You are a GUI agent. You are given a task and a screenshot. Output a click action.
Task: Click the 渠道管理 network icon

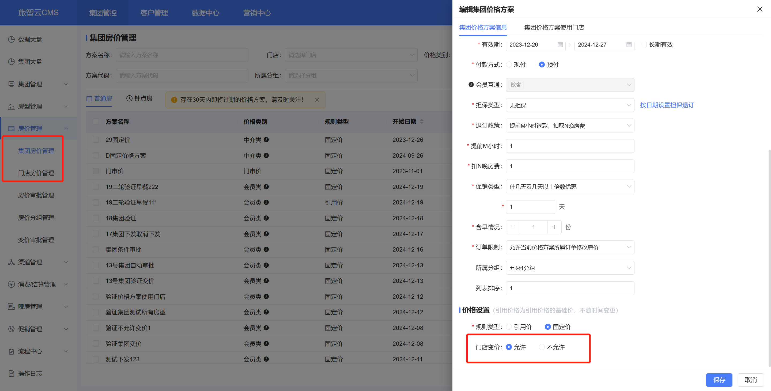[x=11, y=262]
